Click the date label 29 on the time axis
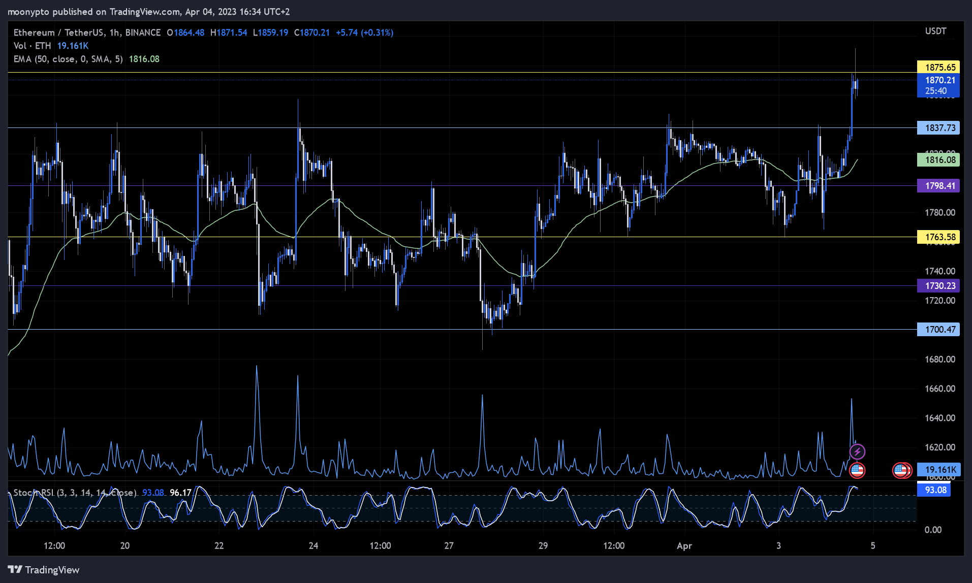972x583 pixels. pos(543,546)
